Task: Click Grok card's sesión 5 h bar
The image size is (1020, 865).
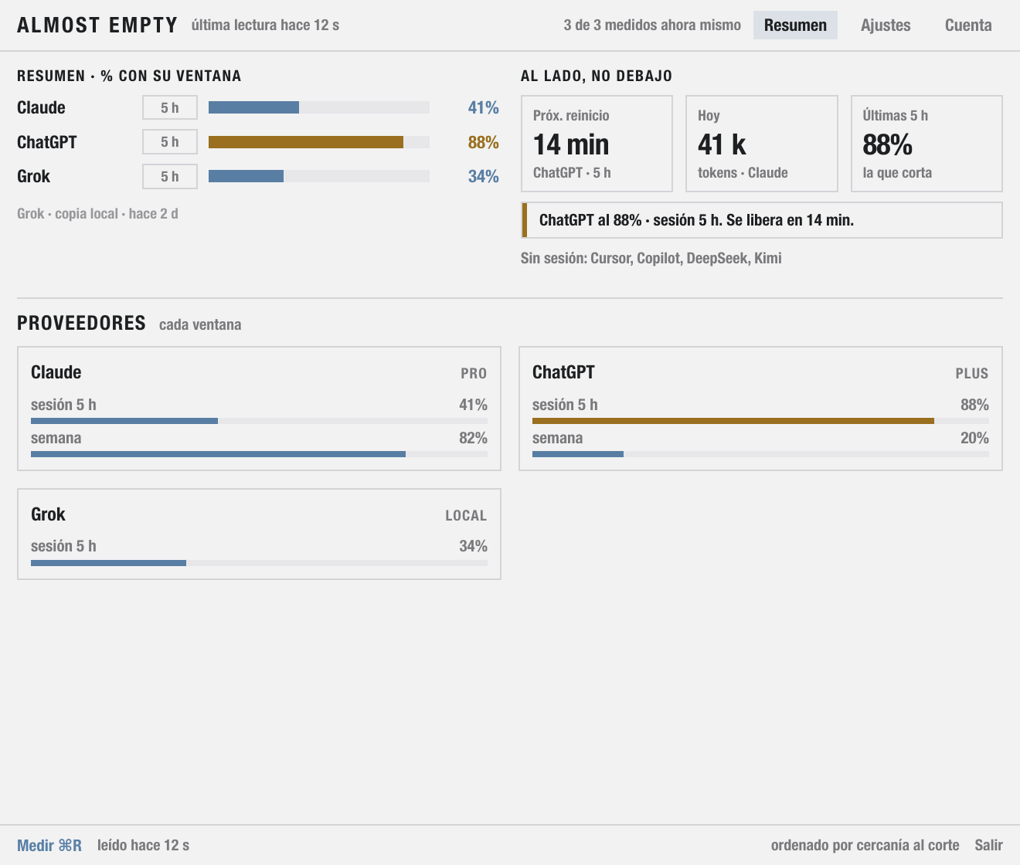Action: point(259,563)
